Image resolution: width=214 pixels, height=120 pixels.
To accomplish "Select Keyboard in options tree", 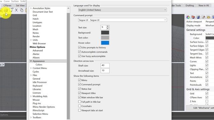I will click(x=37, y=86).
